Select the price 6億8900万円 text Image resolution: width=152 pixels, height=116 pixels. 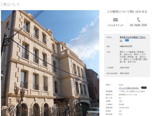(126, 46)
